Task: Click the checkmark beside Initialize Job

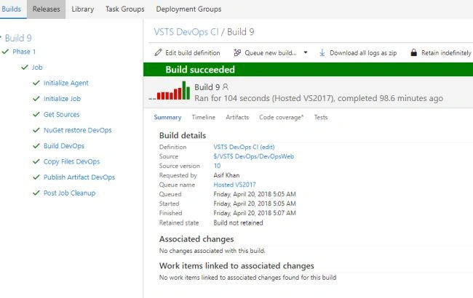Action: [x=36, y=99]
